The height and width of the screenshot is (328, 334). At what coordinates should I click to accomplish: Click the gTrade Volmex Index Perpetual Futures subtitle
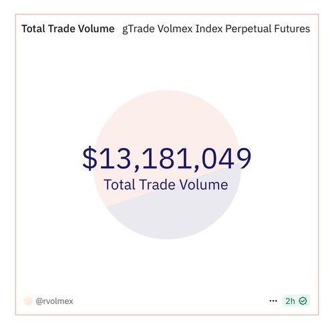(x=216, y=29)
